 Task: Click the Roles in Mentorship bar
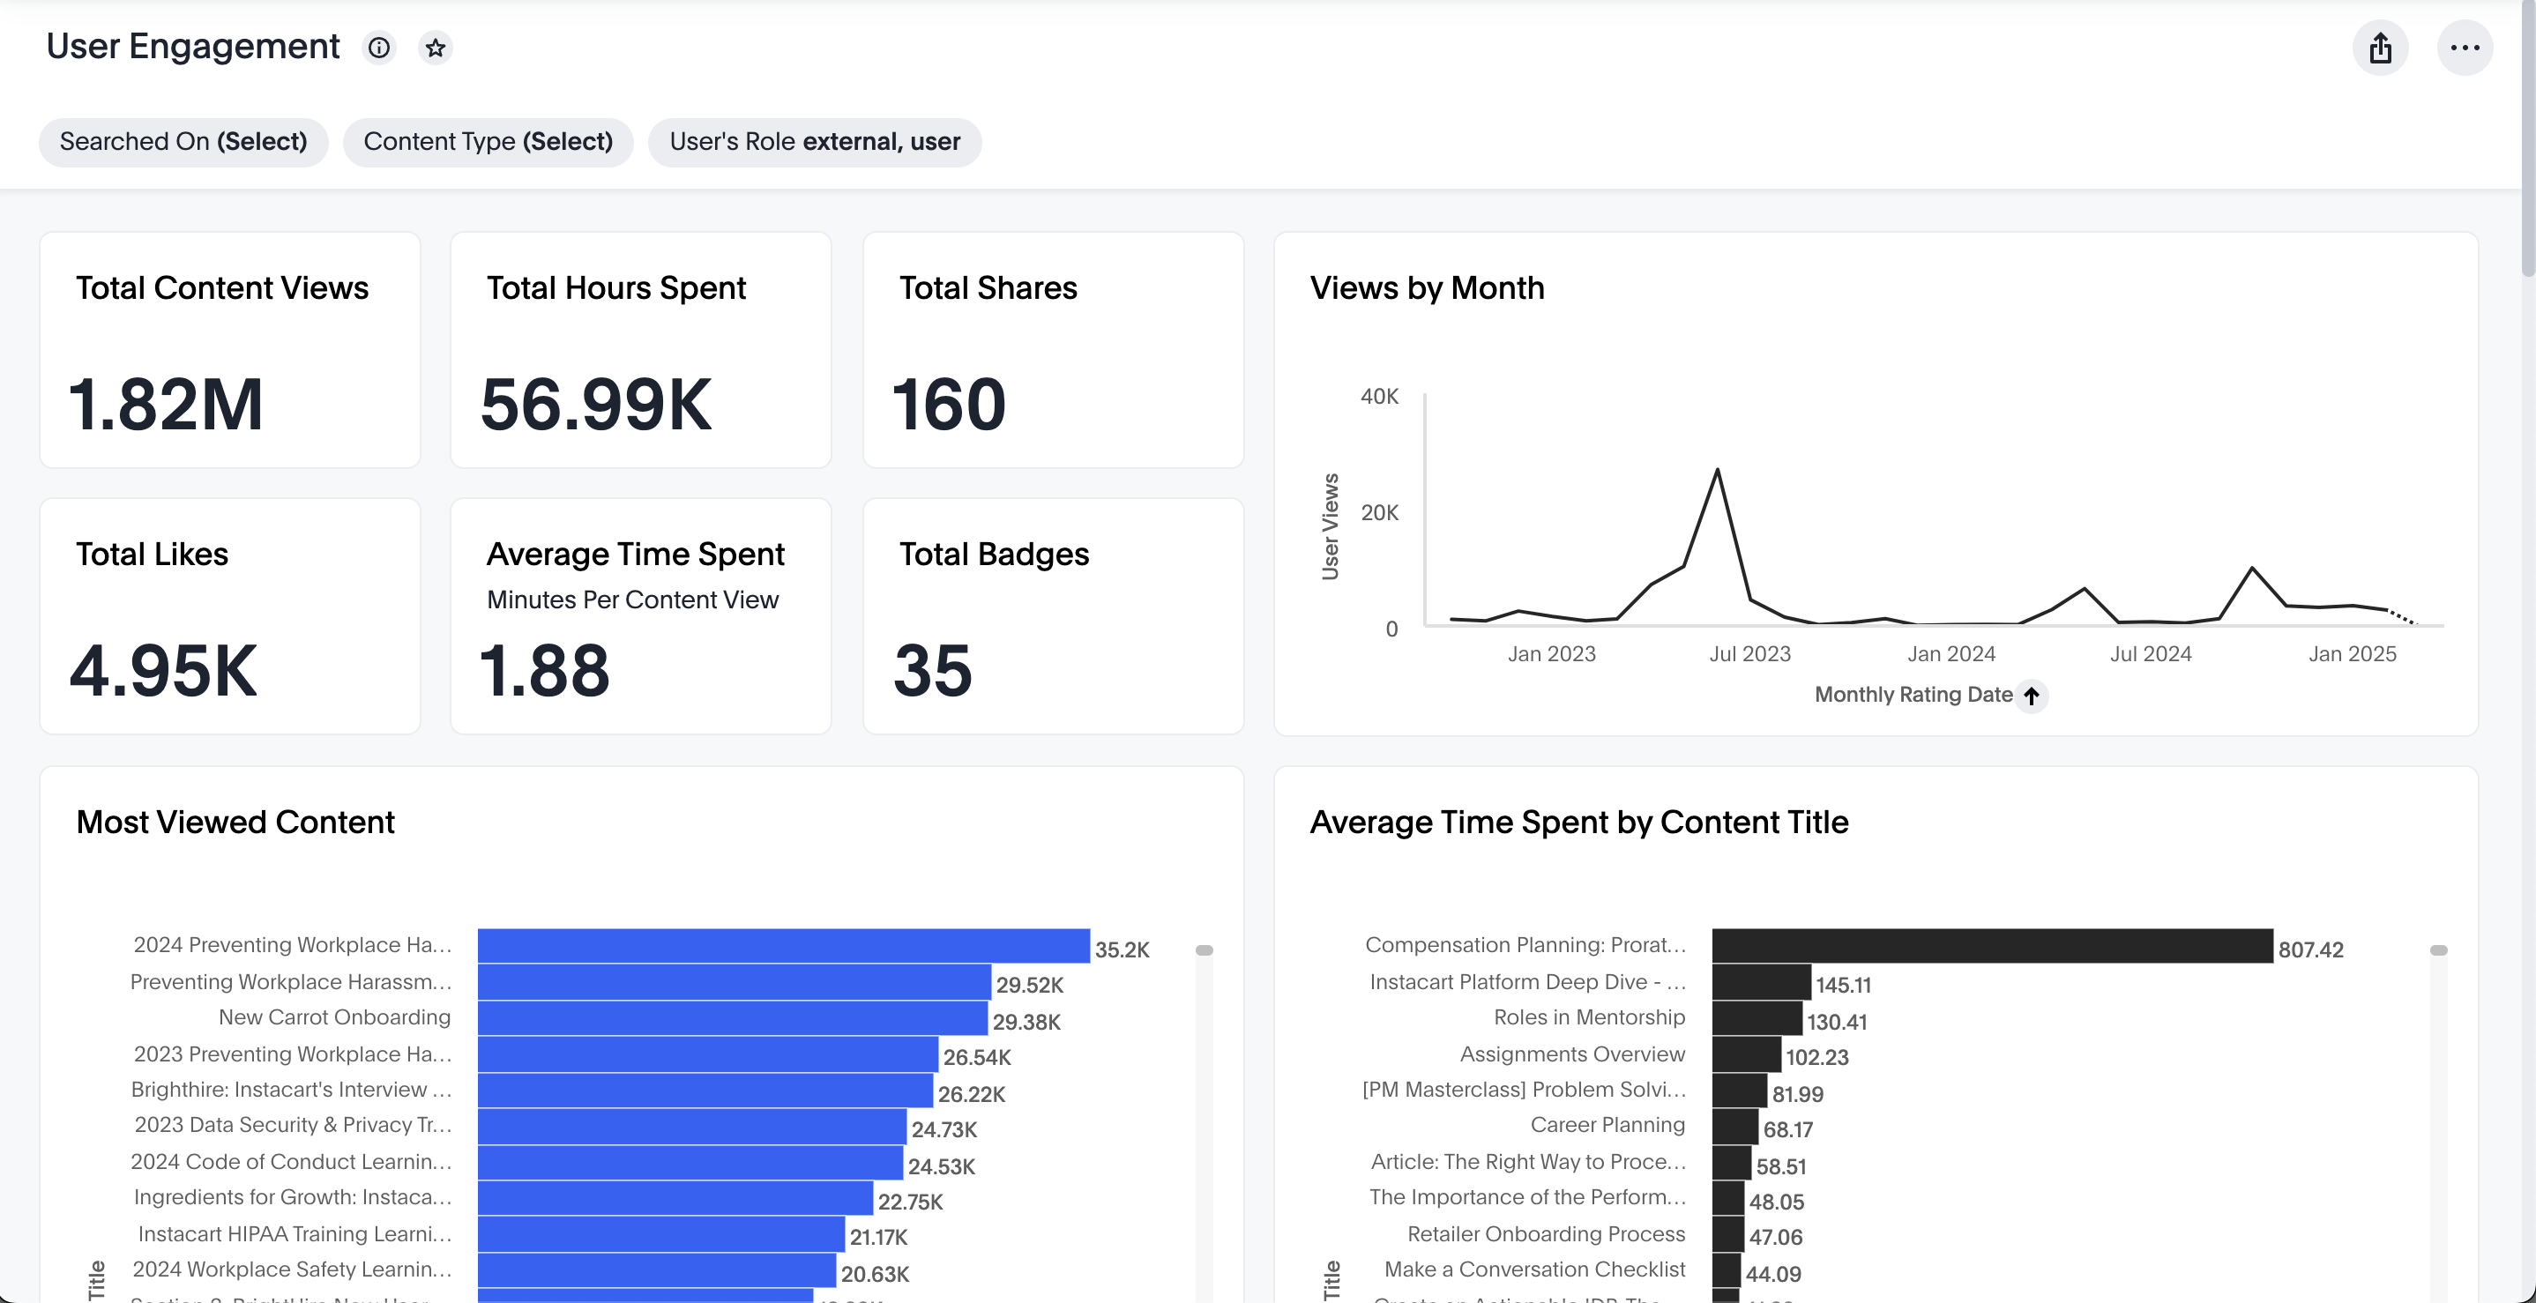(1757, 1017)
